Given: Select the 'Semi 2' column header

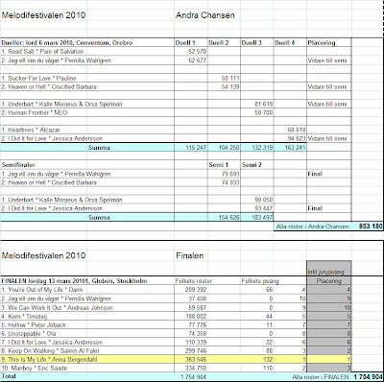Looking at the screenshot, I should point(252,165).
